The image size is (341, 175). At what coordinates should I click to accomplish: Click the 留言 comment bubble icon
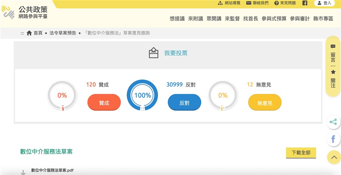pyautogui.click(x=333, y=46)
